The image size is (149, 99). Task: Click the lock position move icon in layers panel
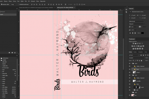point(137,60)
